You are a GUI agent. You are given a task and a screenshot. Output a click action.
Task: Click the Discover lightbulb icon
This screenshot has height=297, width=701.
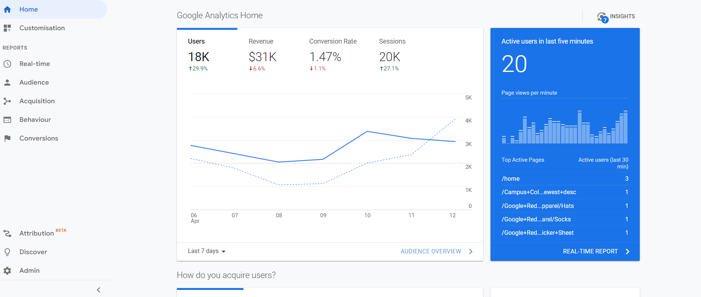point(7,252)
